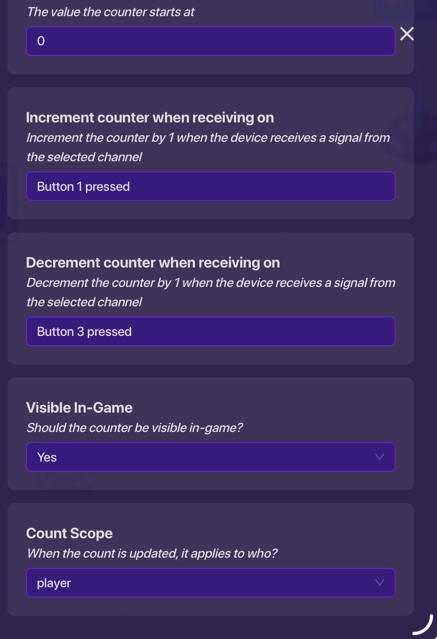
Task: Close the counter settings panel
Action: tap(407, 34)
